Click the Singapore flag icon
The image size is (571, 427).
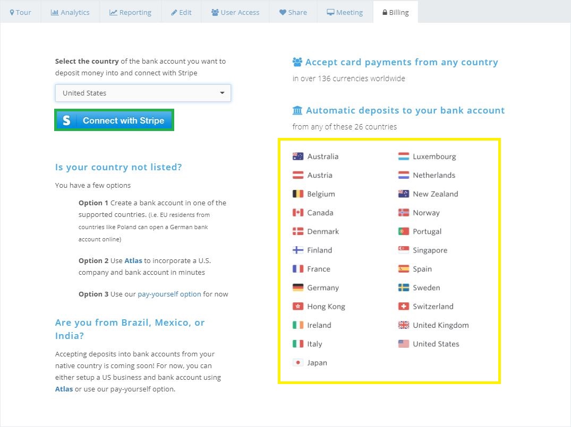(x=404, y=250)
